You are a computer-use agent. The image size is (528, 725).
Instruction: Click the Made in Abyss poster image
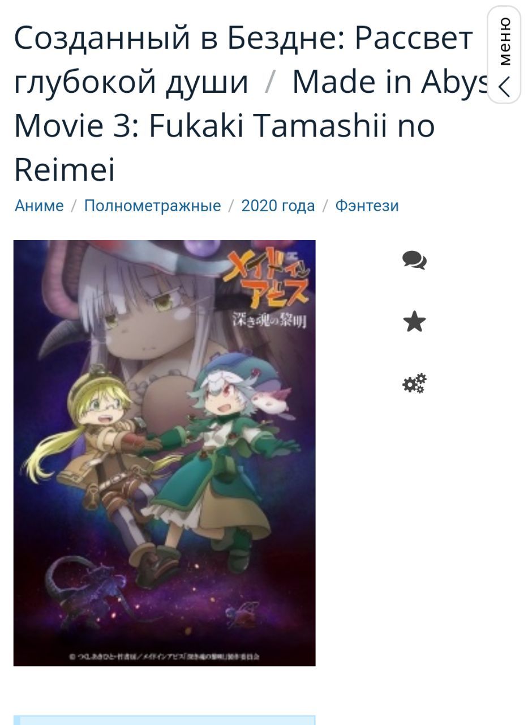point(165,453)
